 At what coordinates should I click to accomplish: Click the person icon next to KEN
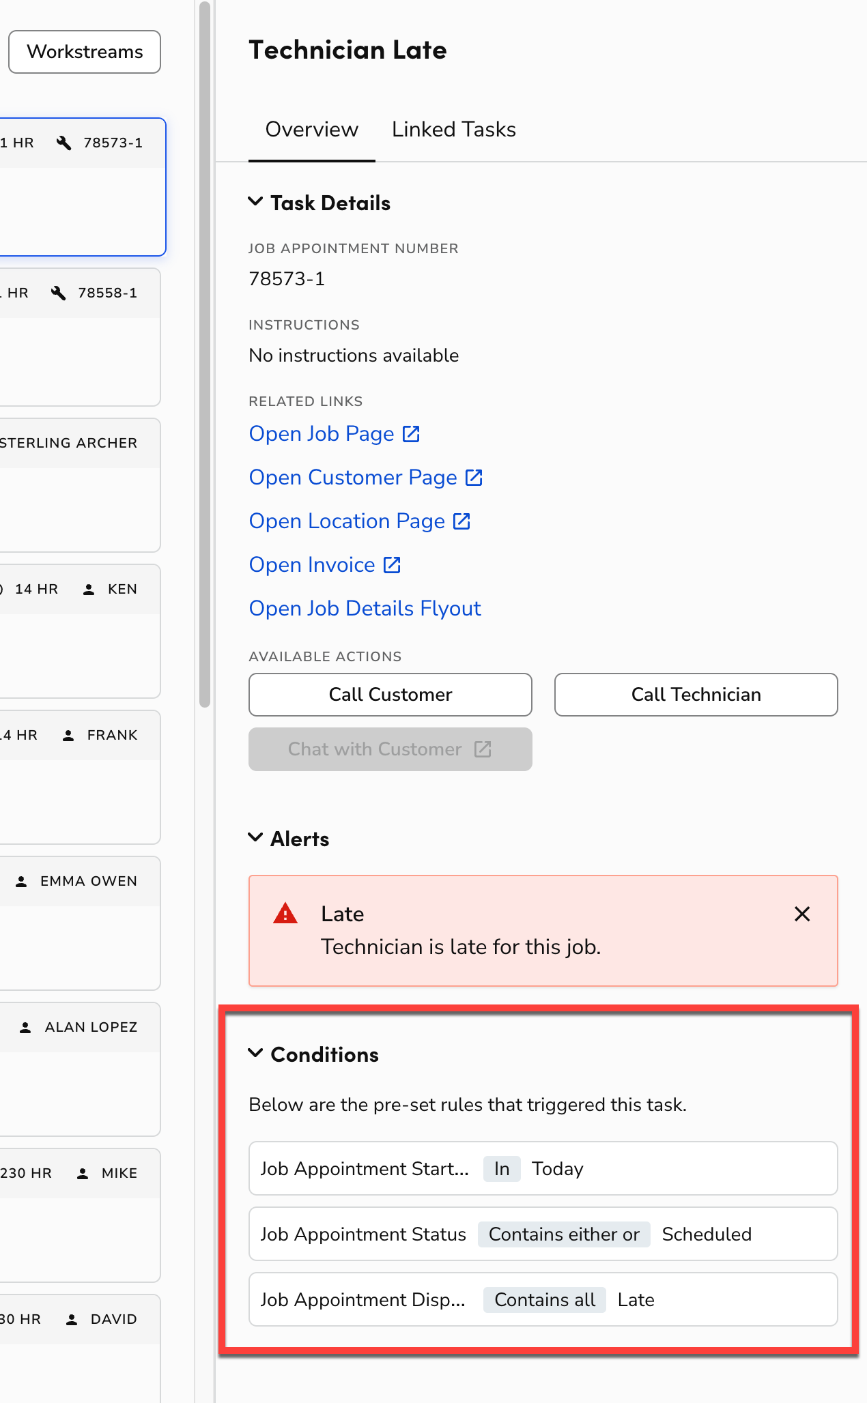tap(89, 590)
